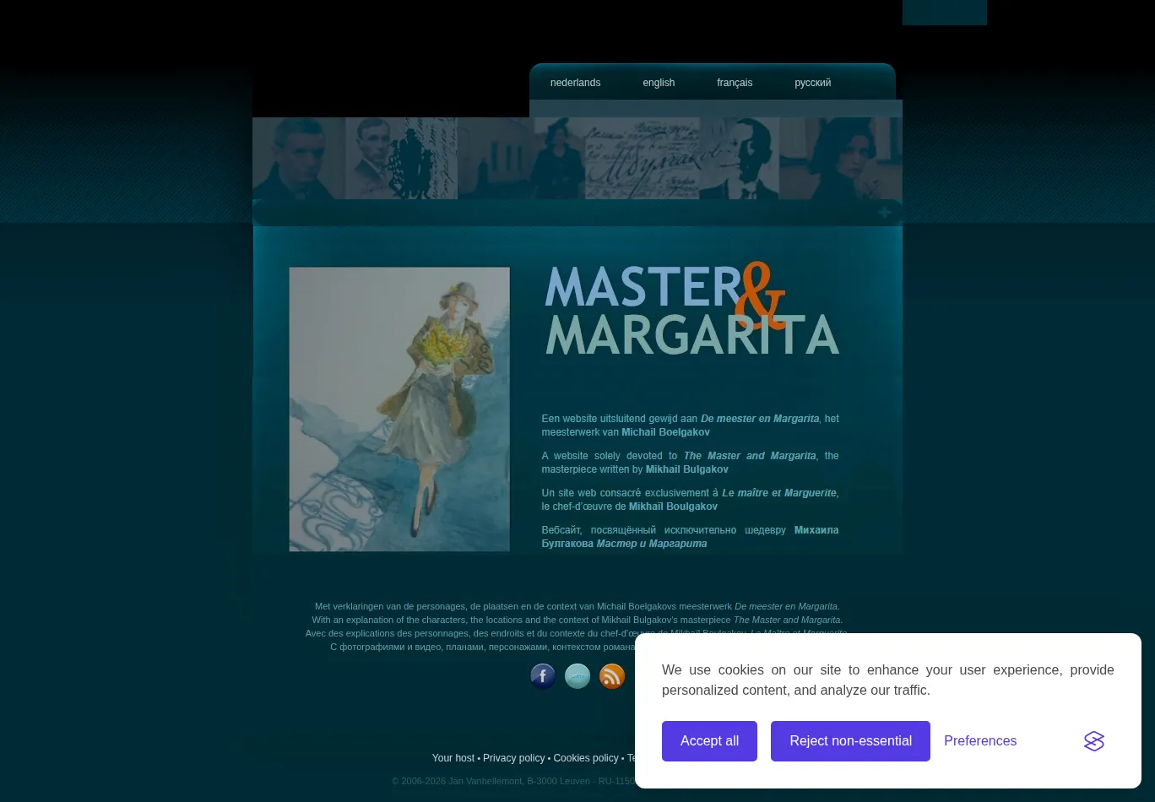Click the header photo collage banner
This screenshot has height=802, width=1155.
(577, 158)
